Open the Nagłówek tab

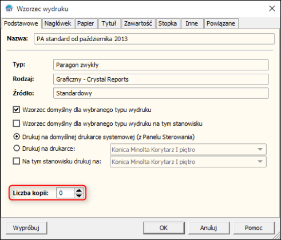tap(58, 23)
